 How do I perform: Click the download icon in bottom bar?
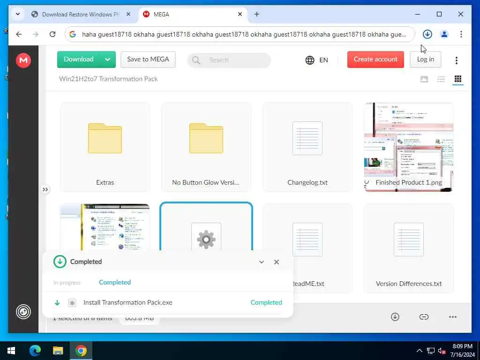click(x=395, y=317)
